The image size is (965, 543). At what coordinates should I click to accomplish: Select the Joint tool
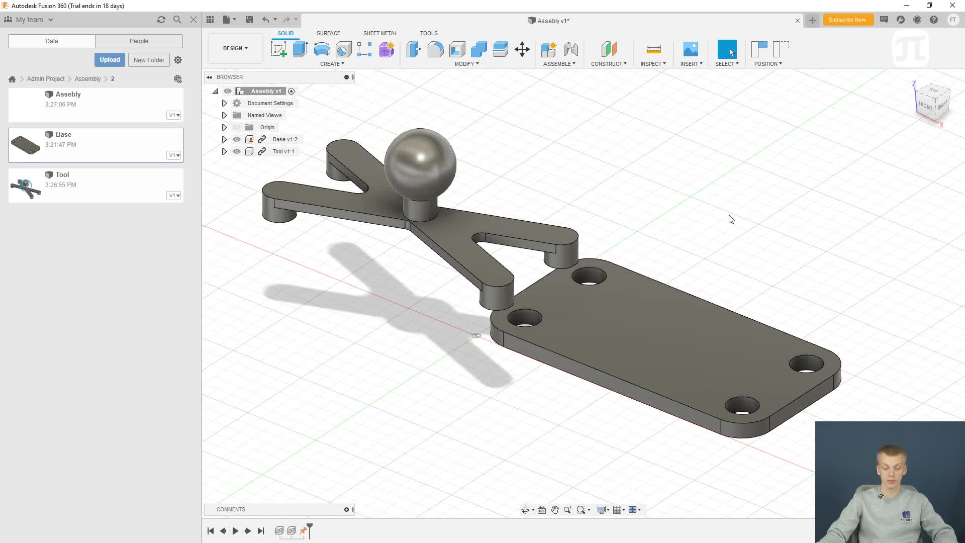(571, 49)
